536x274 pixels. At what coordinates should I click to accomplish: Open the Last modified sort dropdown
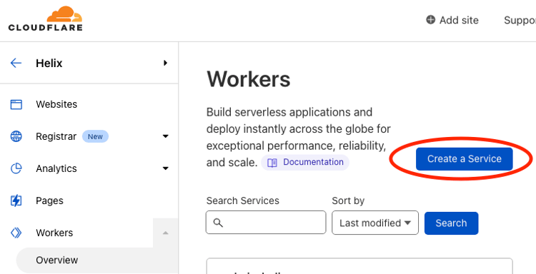tap(375, 223)
